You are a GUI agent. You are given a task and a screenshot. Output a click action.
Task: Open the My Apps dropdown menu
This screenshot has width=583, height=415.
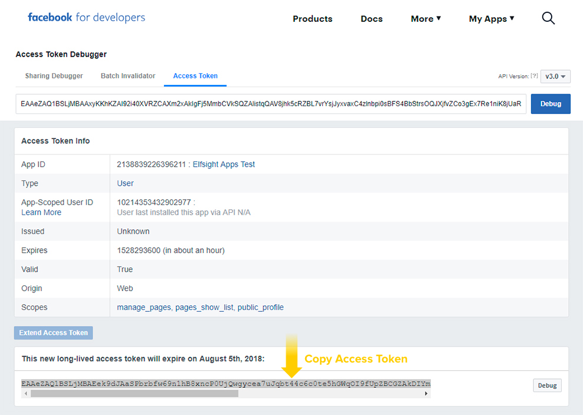pos(491,18)
